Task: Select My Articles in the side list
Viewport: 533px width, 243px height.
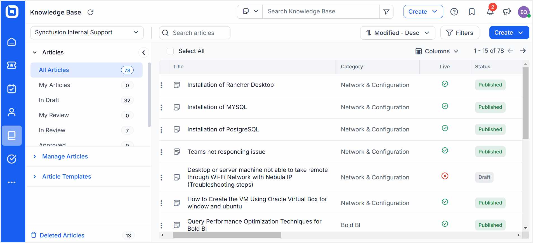Action: point(86,85)
